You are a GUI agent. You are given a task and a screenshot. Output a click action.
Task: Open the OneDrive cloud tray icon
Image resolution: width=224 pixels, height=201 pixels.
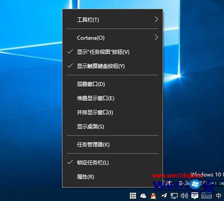tap(144, 196)
